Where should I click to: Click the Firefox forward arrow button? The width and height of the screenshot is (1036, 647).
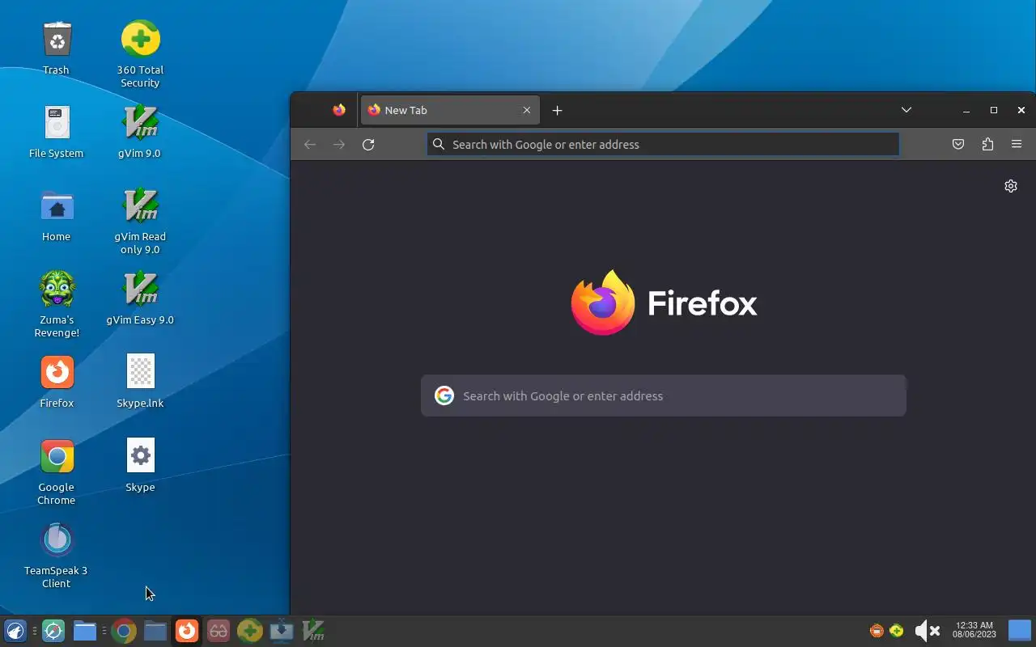[x=339, y=144]
